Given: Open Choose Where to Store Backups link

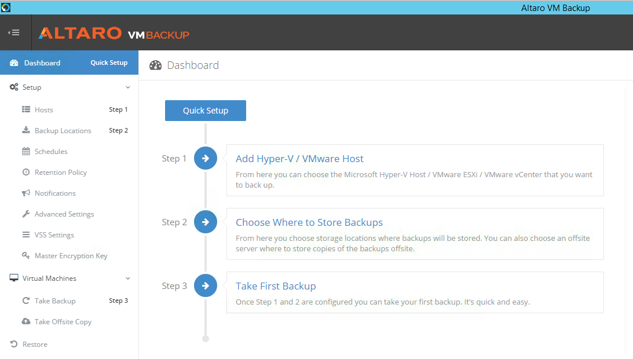Looking at the screenshot, I should tap(309, 222).
